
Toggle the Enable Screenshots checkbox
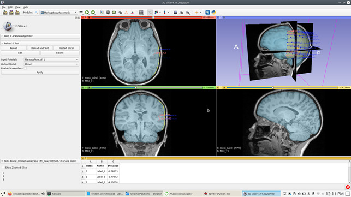tap(25, 68)
